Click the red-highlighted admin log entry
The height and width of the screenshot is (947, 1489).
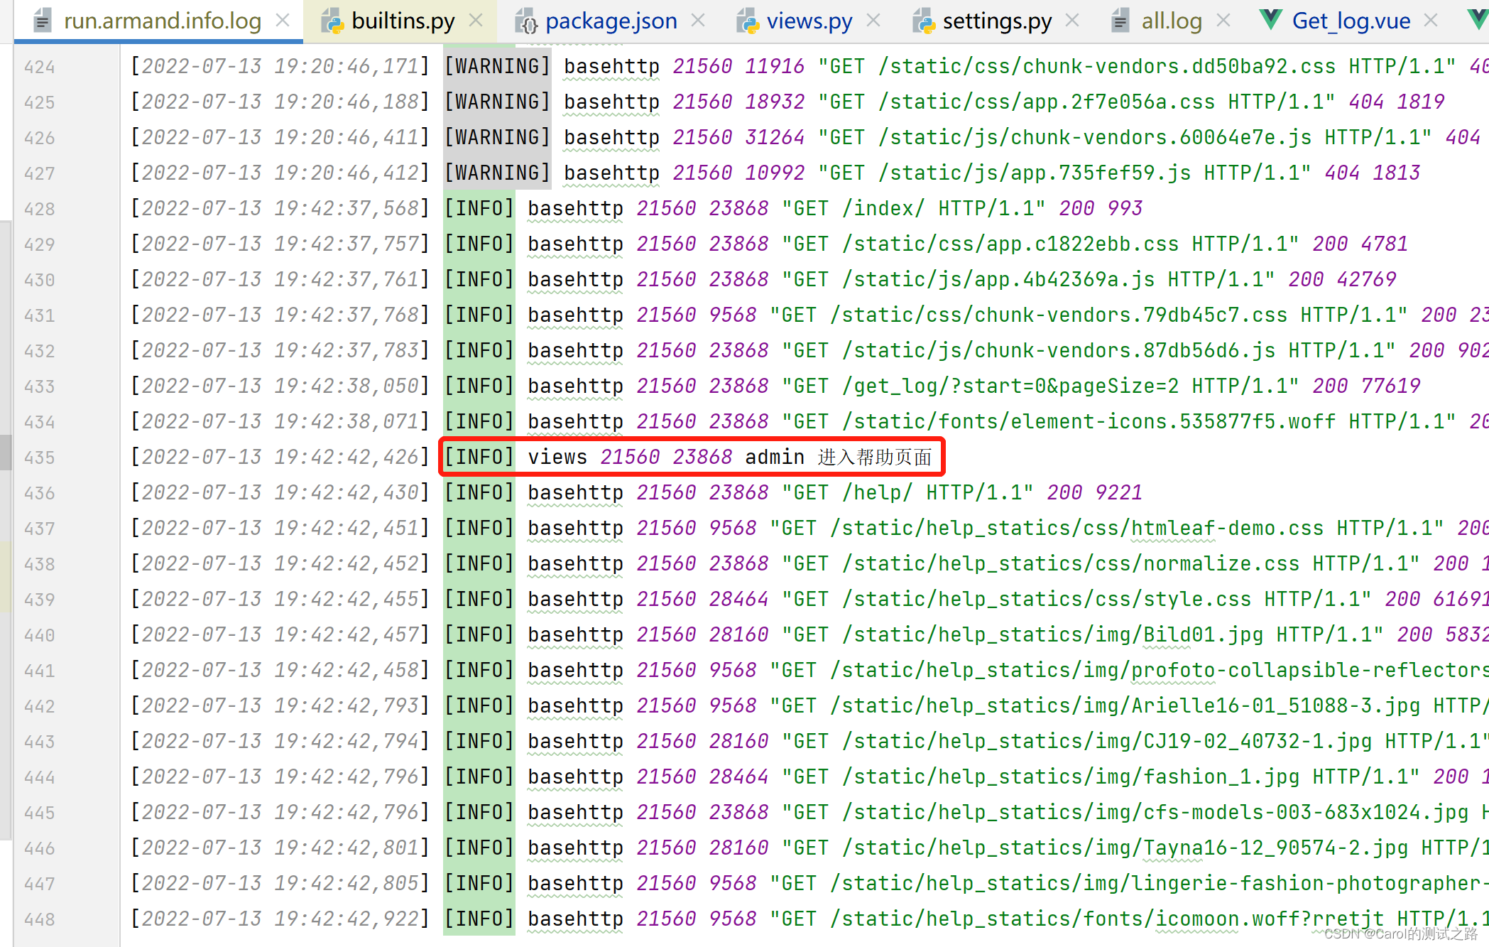(x=692, y=457)
